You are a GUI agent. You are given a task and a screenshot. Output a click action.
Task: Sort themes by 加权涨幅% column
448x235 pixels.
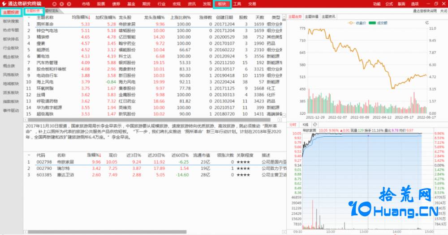pos(106,17)
